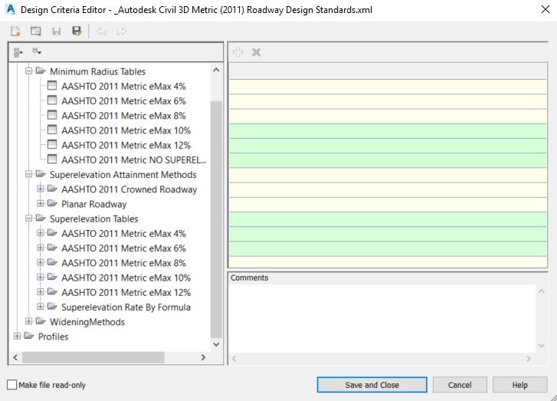
Task: Click Comments box horizontal scroll right arrow
Action: click(x=529, y=359)
